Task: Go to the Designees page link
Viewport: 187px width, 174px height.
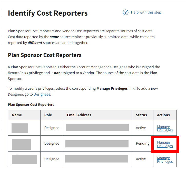Action: (x=42, y=94)
